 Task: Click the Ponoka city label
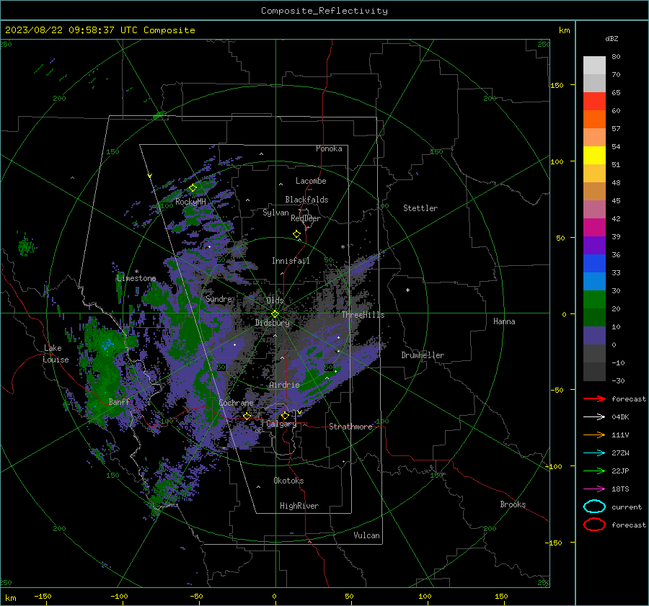[x=329, y=148]
